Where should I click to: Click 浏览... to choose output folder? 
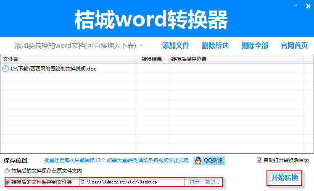(212, 182)
